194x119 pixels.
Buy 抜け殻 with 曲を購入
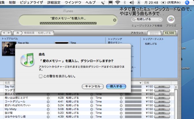click(x=162, y=113)
